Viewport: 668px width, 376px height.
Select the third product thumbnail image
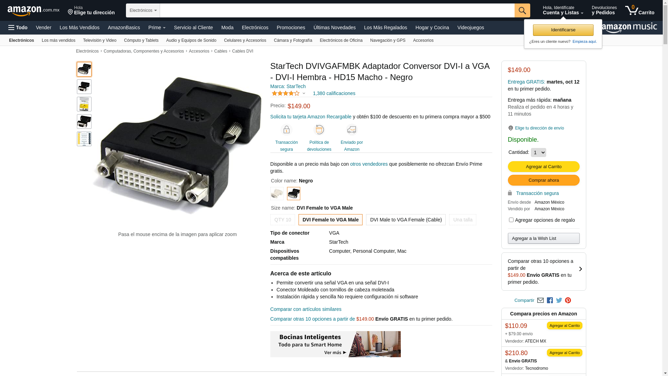[x=84, y=104]
